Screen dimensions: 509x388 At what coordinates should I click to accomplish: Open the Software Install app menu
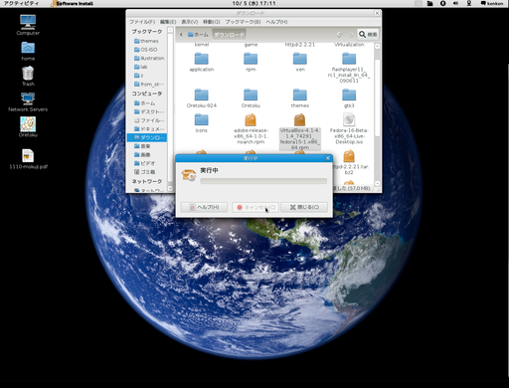[x=72, y=3]
